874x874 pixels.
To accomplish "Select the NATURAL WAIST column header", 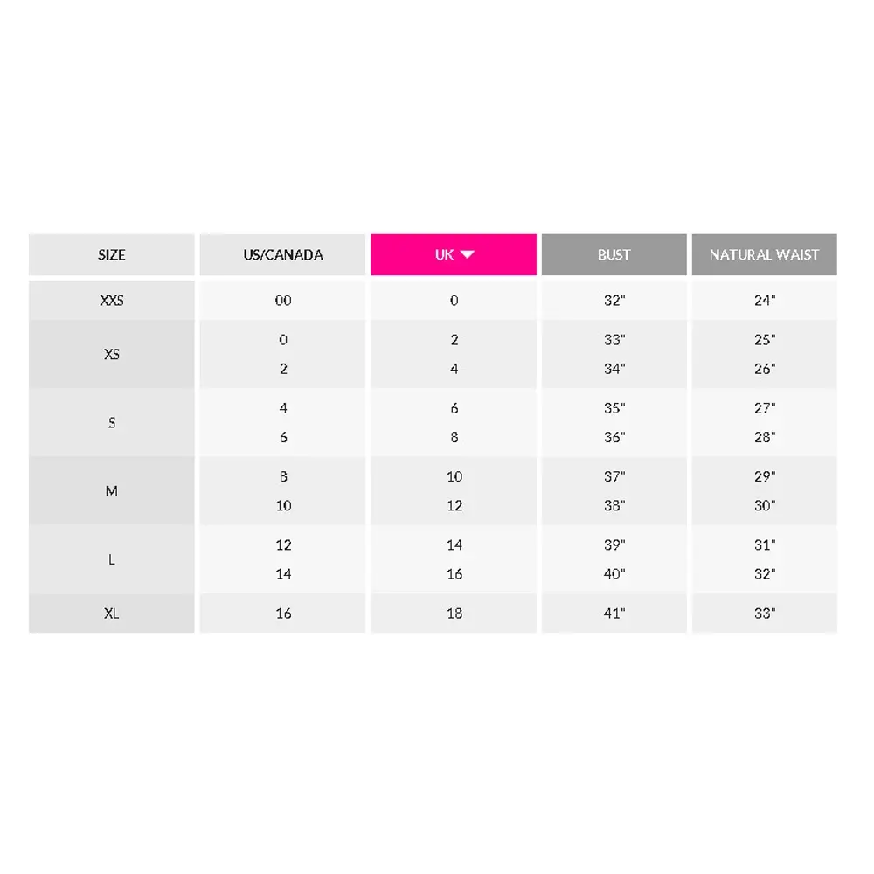I will (x=764, y=254).
